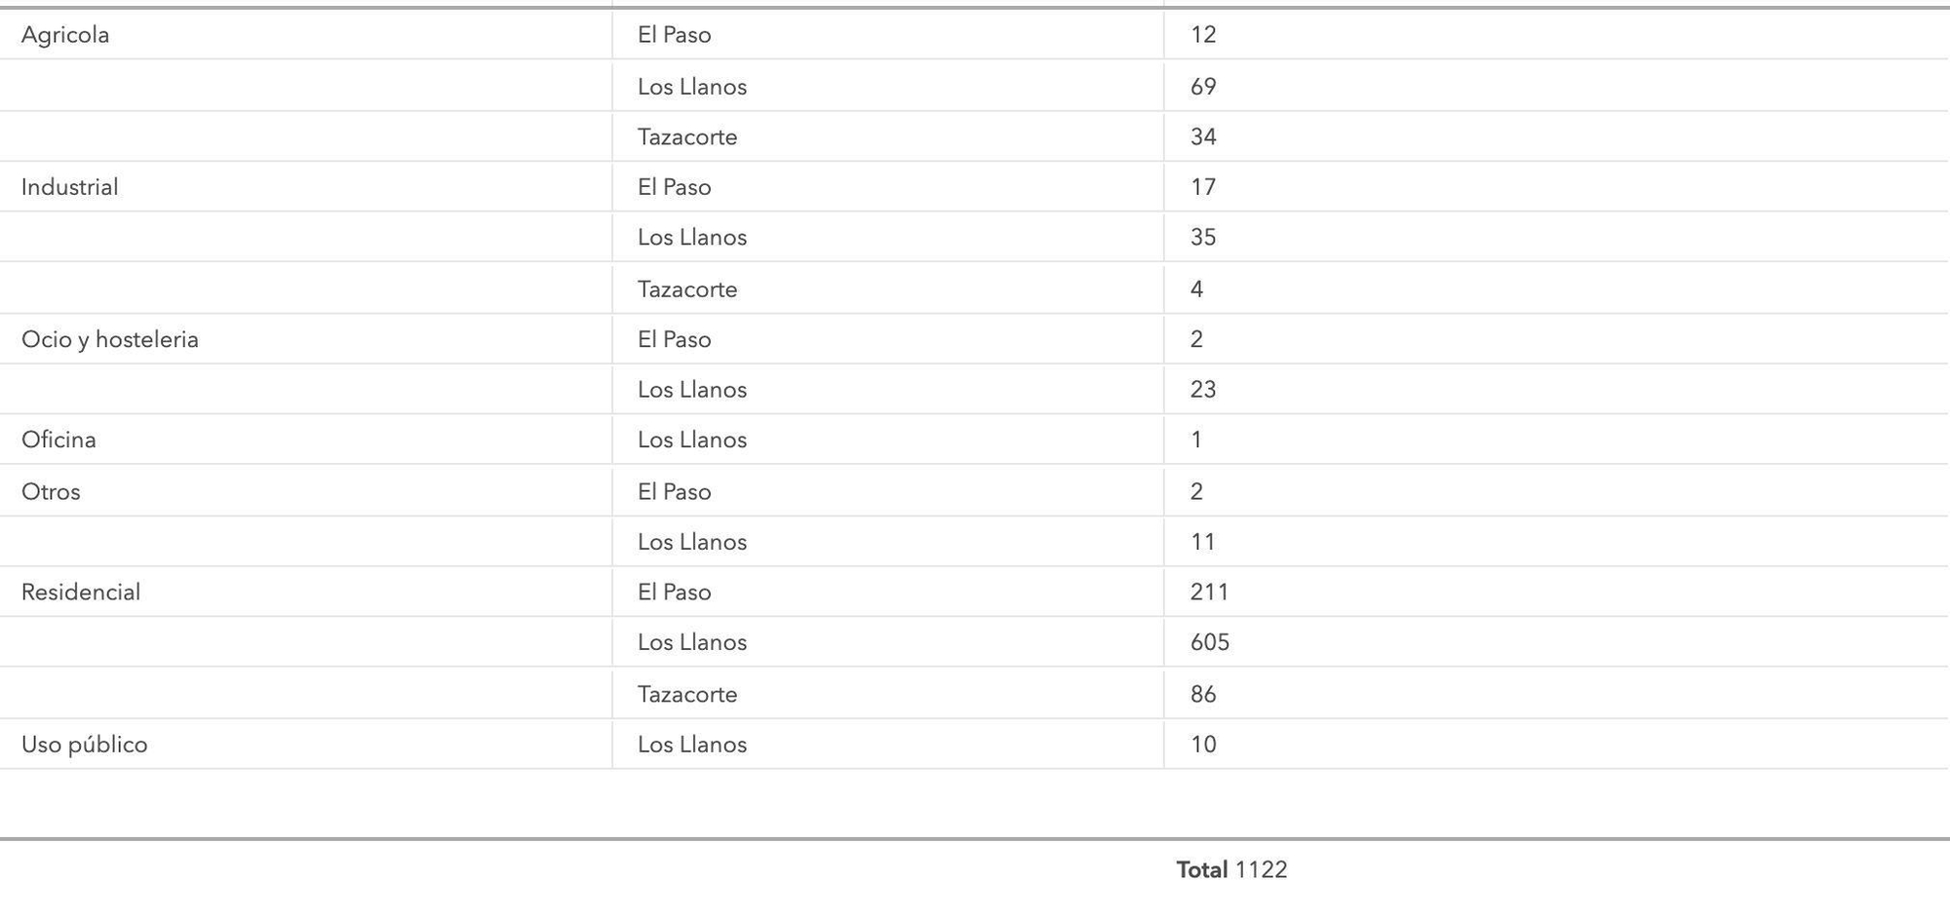Select El Paso in the Residencial row

pos(675,593)
